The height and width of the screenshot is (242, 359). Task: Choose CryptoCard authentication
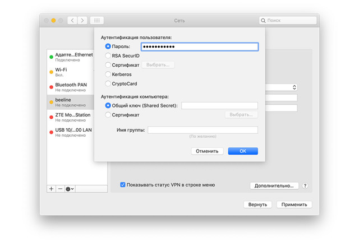[108, 83]
